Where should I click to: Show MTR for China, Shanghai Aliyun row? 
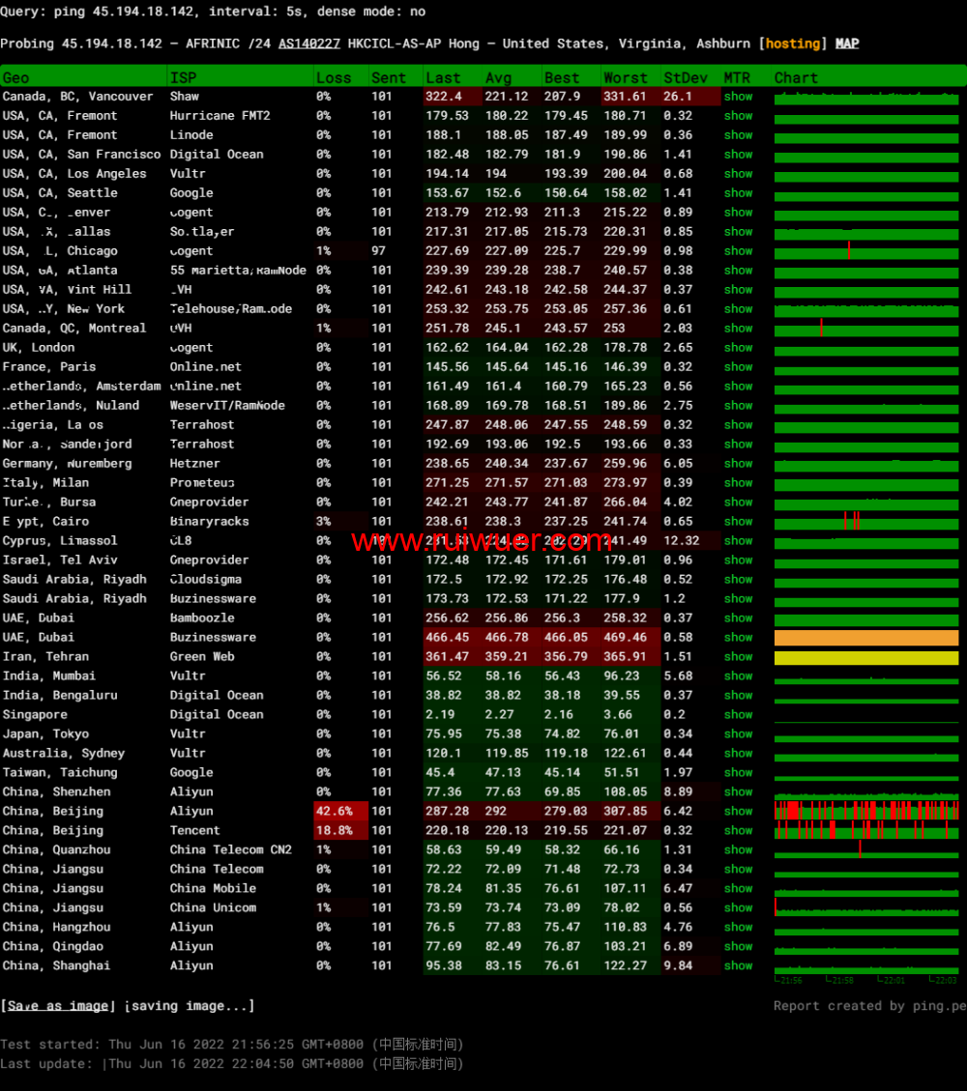(x=738, y=966)
